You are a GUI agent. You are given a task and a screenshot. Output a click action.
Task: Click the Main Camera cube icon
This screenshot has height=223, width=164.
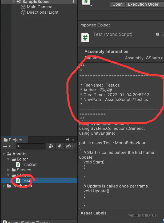click(x=23, y=7)
